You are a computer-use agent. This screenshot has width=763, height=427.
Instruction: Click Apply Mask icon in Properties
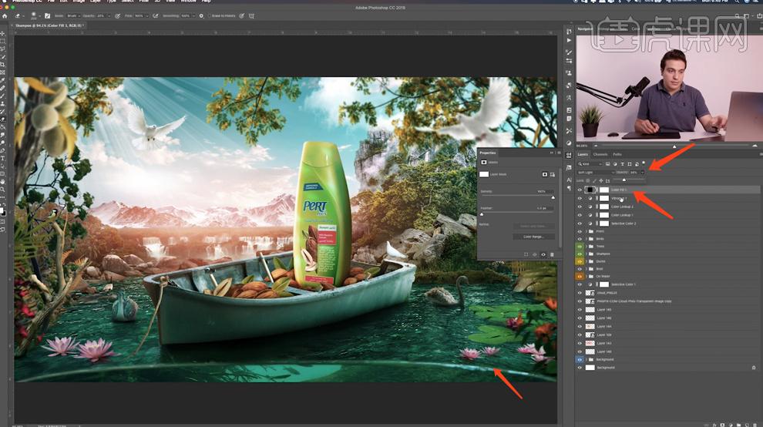(x=535, y=254)
